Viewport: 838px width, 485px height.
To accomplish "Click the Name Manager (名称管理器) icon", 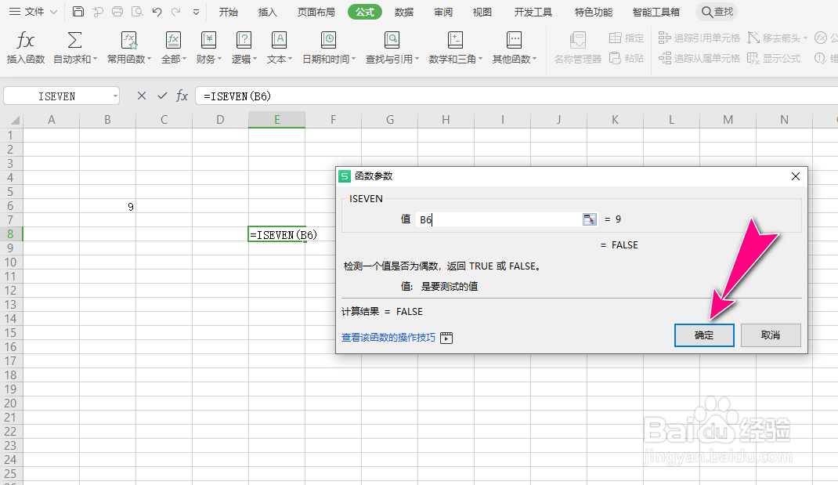I will (x=578, y=40).
